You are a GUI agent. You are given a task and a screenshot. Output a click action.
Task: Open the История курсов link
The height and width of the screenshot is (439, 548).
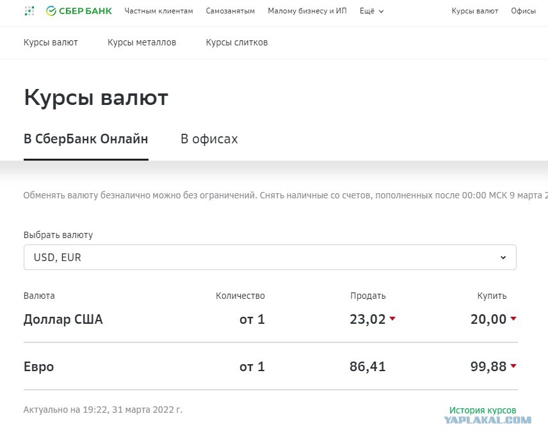coord(483,410)
